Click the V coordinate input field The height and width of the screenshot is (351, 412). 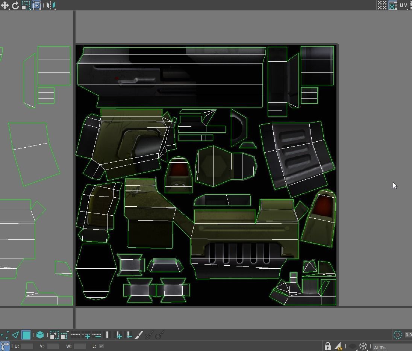[x=53, y=346]
